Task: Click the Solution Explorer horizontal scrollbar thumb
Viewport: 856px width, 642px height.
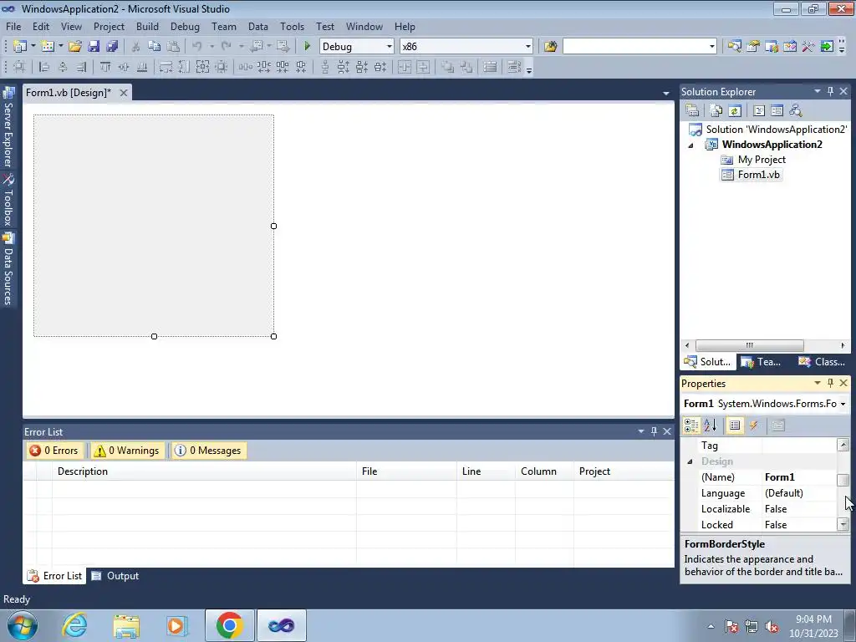Action: (749, 345)
